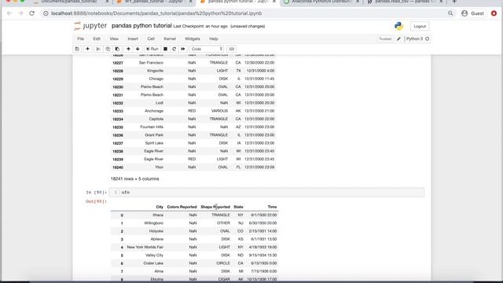Viewport: 503px width, 283px height.
Task: Click the Ithaca city cell
Action: tap(158, 215)
